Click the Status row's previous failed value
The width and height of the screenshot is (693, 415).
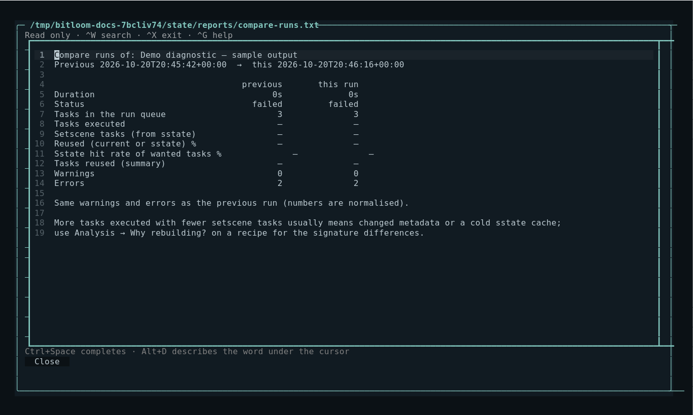(267, 104)
